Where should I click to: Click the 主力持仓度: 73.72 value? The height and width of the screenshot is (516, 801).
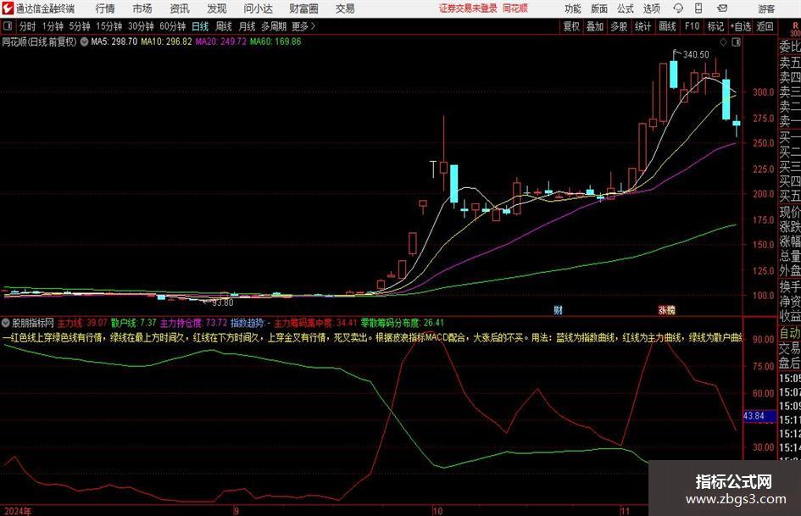[x=193, y=323]
